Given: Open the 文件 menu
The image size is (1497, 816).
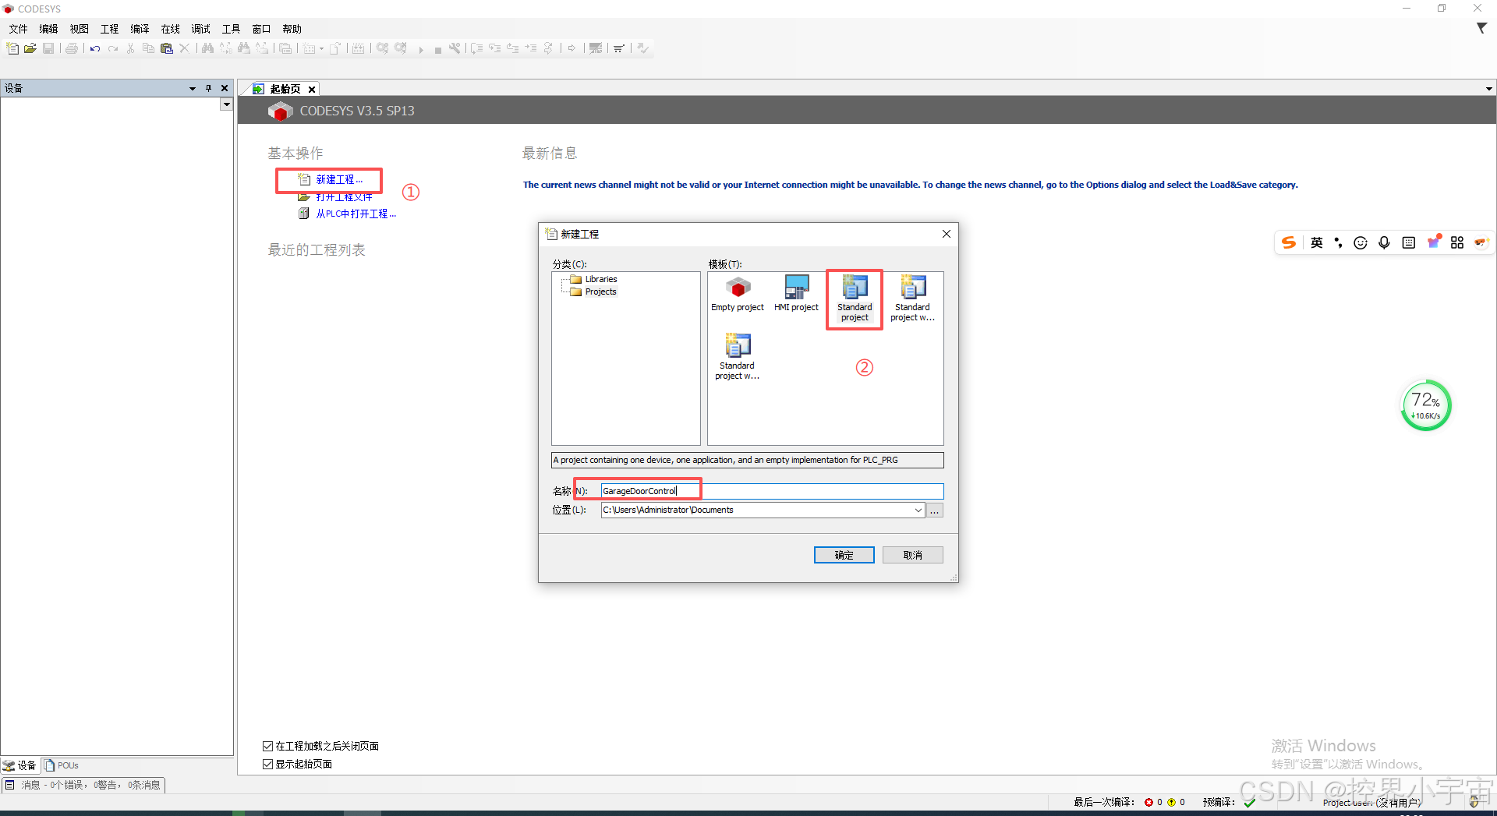Looking at the screenshot, I should 18,29.
